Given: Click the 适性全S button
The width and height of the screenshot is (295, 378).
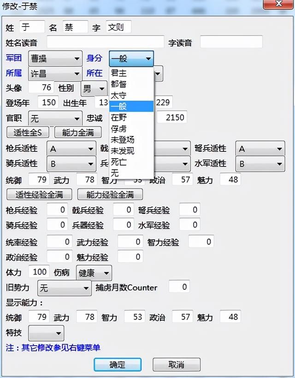Looking at the screenshot, I should (28, 132).
